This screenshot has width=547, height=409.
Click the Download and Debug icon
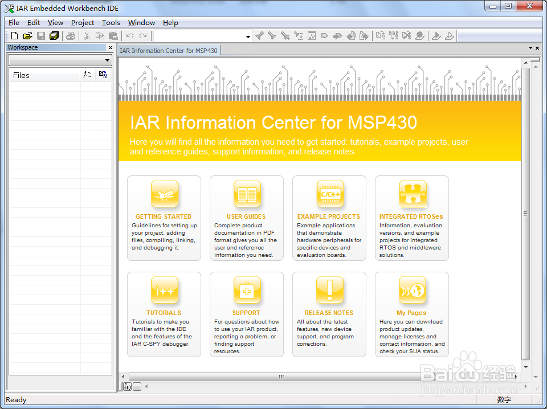point(436,35)
